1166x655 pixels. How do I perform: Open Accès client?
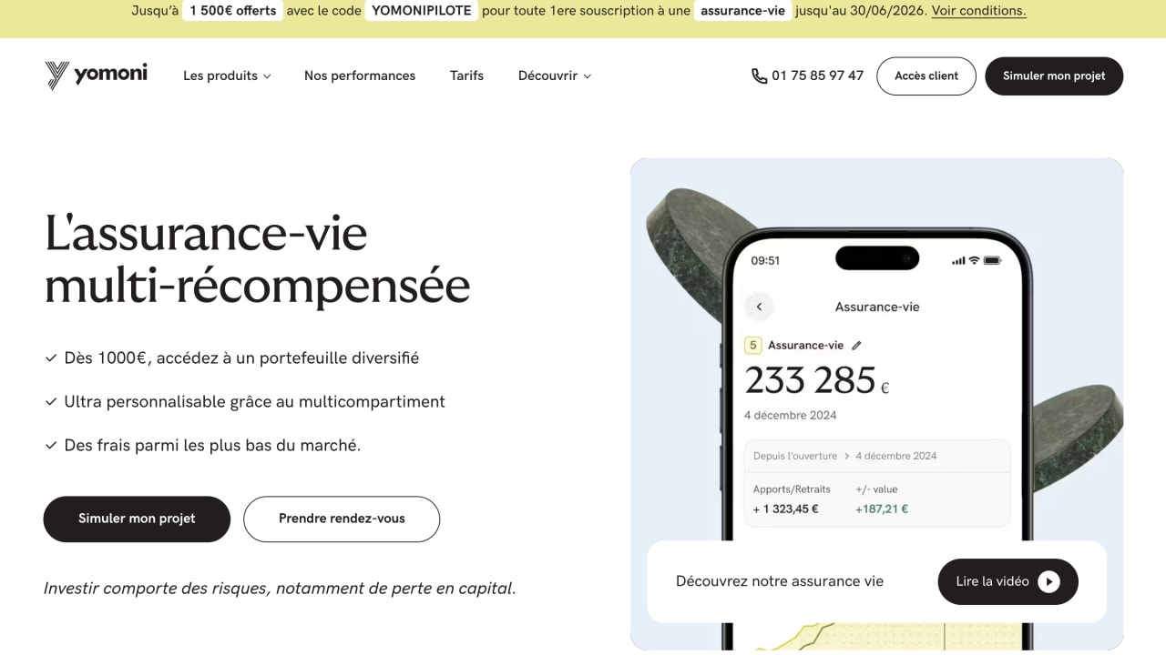point(926,76)
